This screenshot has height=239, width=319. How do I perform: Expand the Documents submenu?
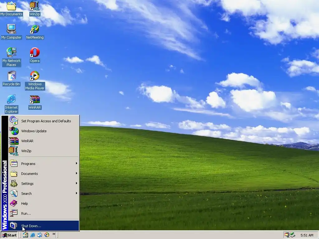click(x=44, y=174)
